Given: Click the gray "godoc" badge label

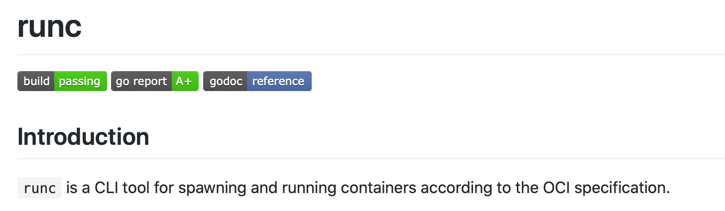Looking at the screenshot, I should point(225,81).
